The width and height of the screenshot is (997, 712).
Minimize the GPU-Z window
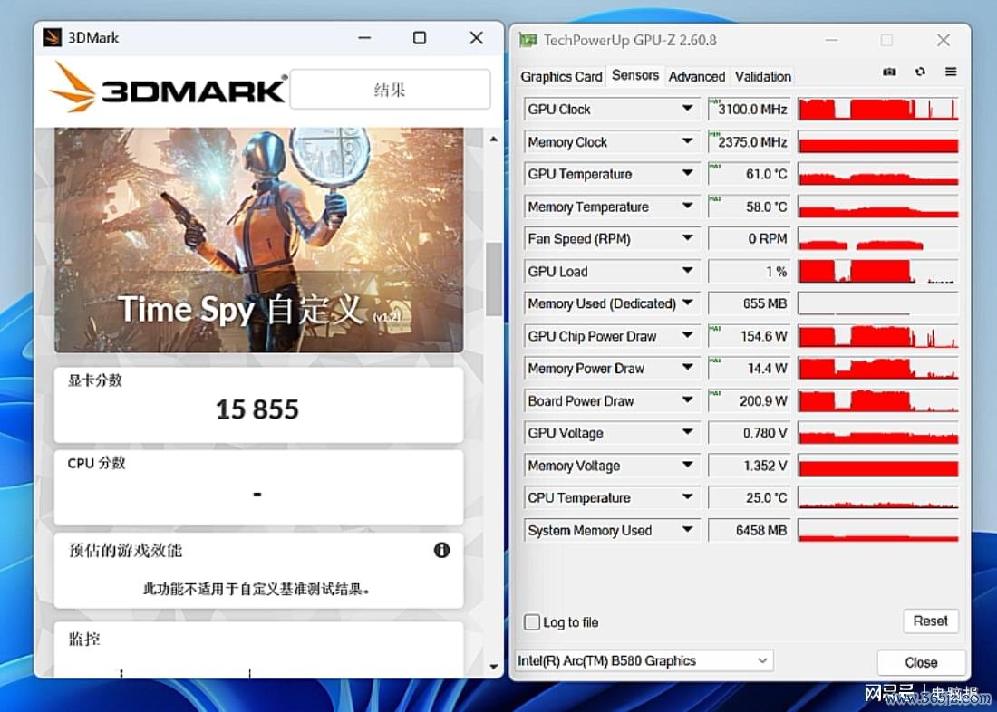tap(831, 41)
